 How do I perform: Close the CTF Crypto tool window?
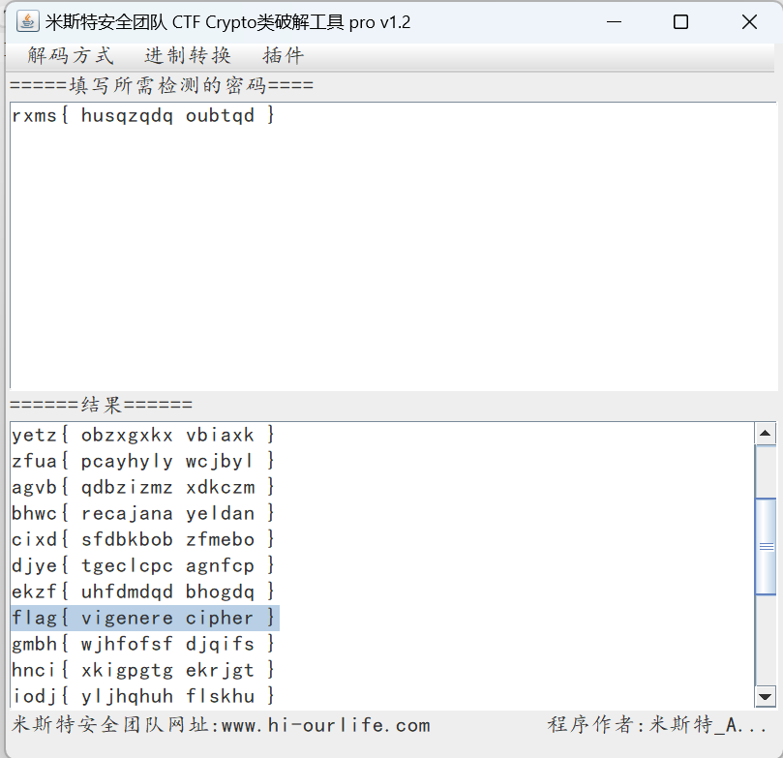[x=749, y=22]
